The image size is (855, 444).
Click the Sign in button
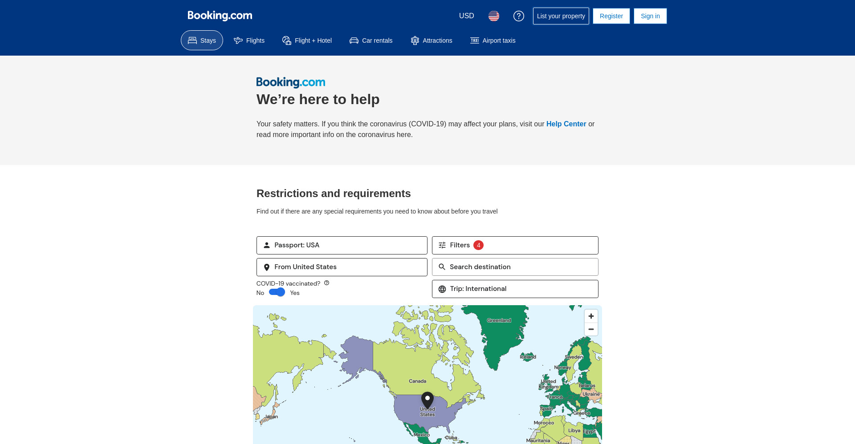click(x=650, y=16)
